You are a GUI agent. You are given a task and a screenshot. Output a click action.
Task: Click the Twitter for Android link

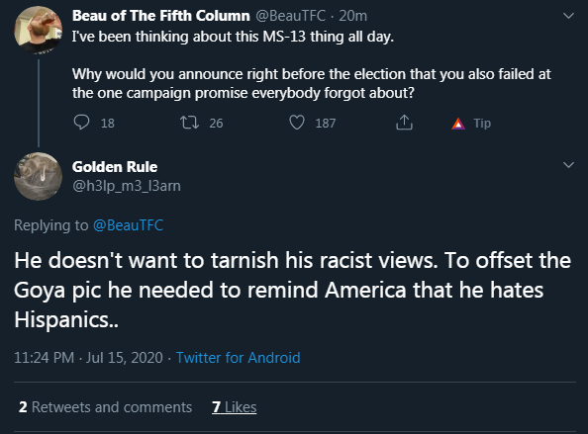239,358
